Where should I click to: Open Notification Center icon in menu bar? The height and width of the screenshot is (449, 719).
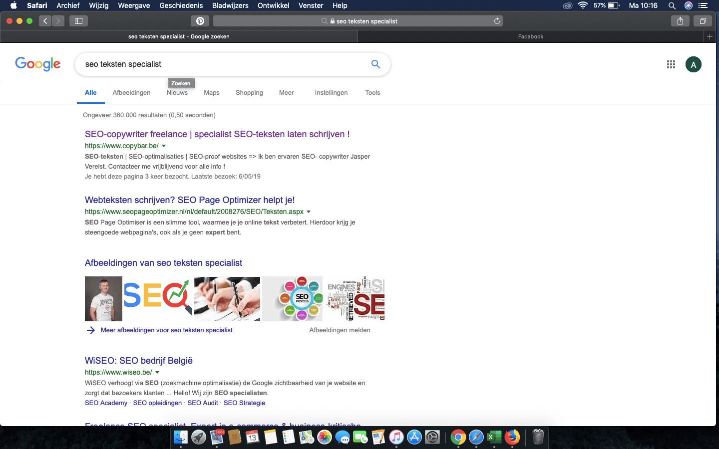703,5
